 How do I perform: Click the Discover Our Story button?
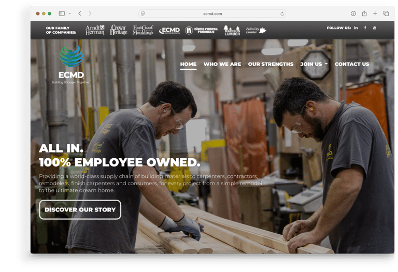(80, 209)
